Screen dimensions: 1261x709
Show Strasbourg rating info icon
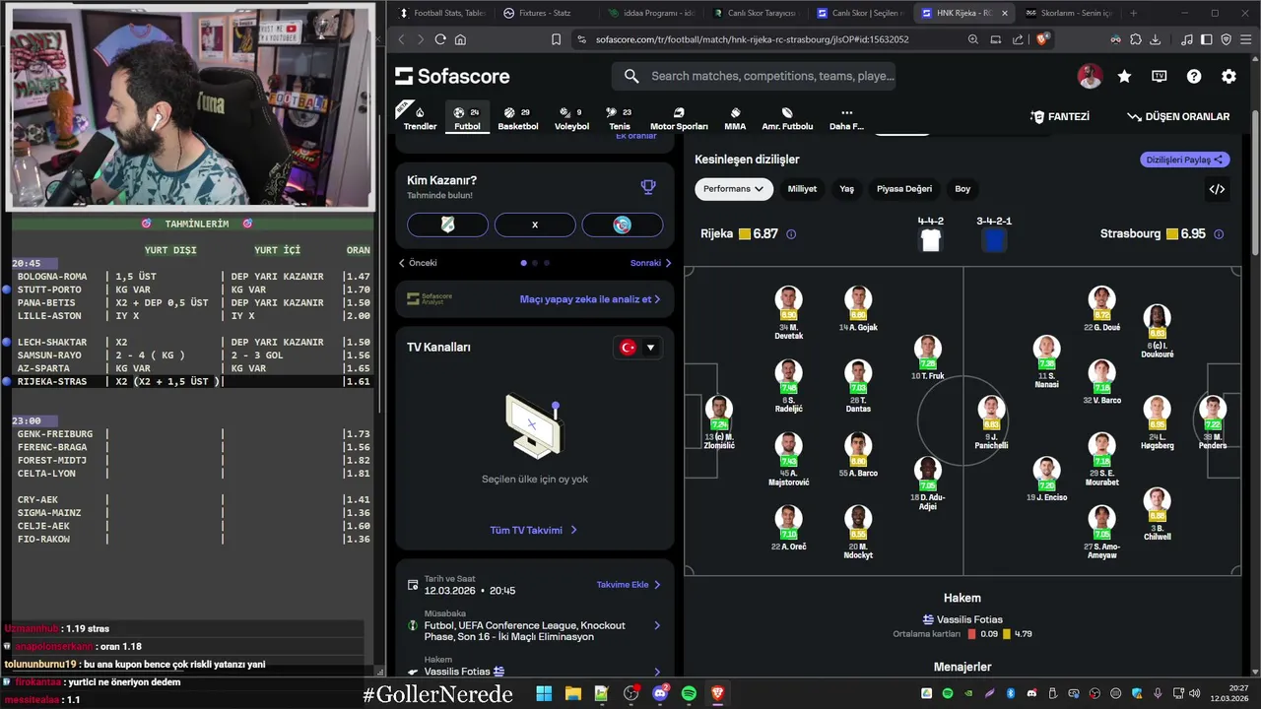(1219, 234)
